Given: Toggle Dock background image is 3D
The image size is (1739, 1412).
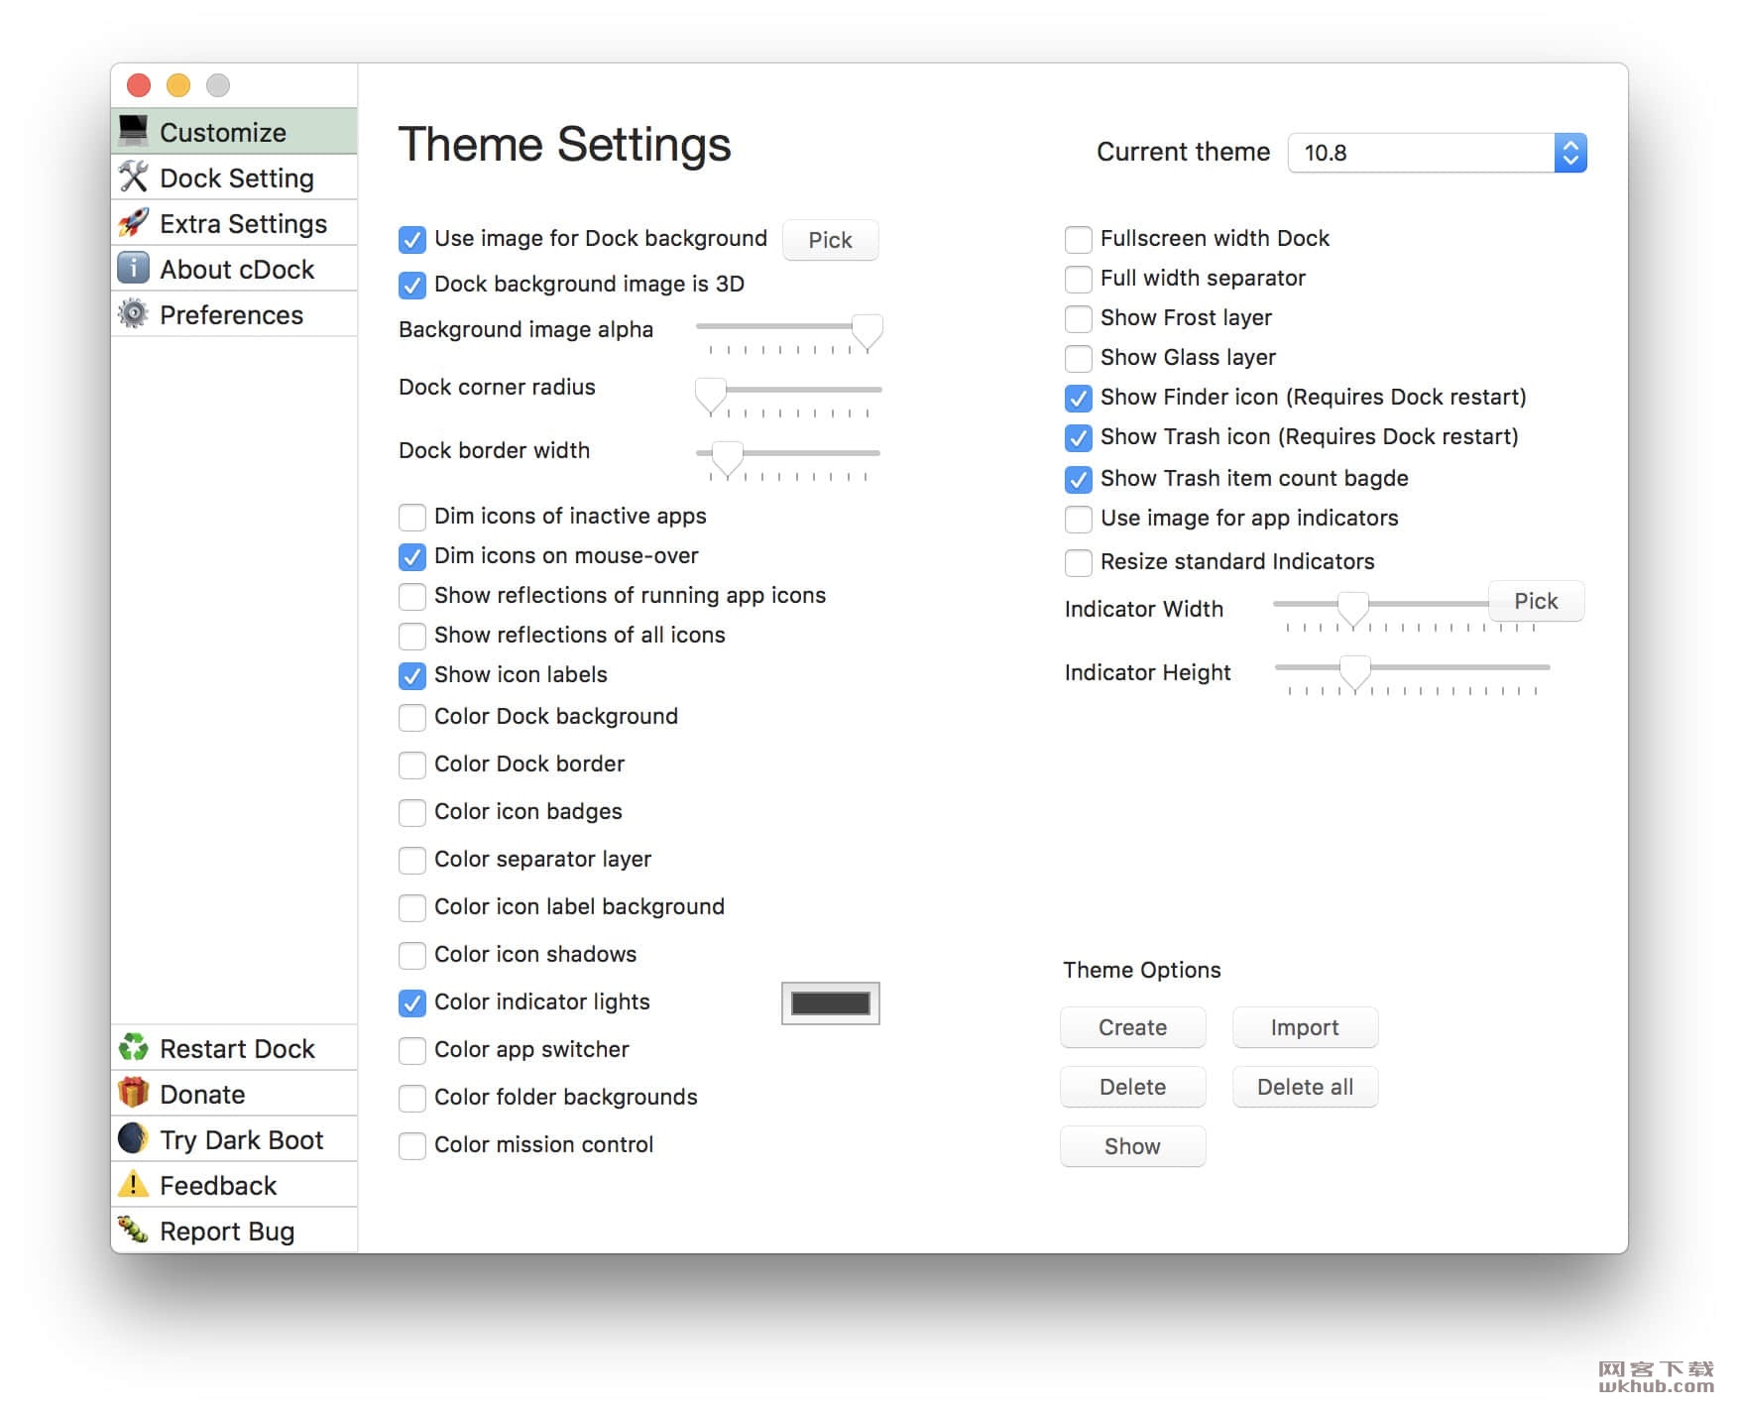Looking at the screenshot, I should pyautogui.click(x=412, y=285).
